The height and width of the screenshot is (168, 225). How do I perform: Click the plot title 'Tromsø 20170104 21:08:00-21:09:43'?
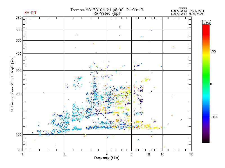[x=107, y=10]
